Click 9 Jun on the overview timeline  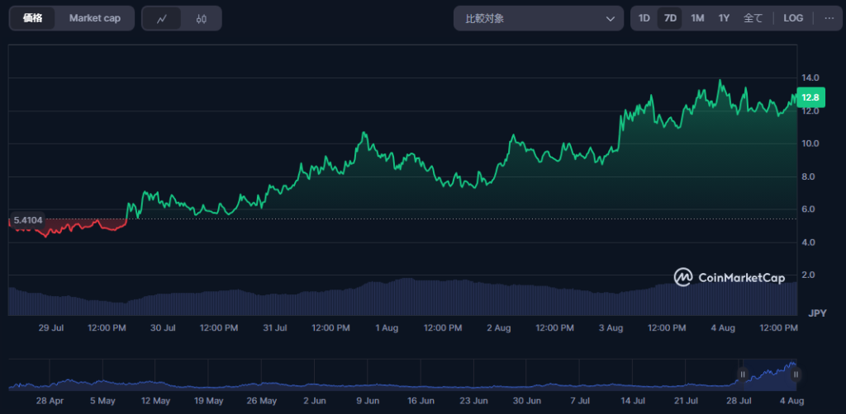tap(368, 401)
